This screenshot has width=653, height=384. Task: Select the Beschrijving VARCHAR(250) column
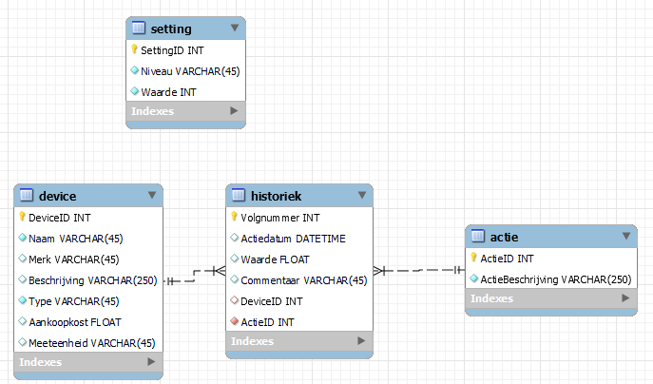pos(91,280)
